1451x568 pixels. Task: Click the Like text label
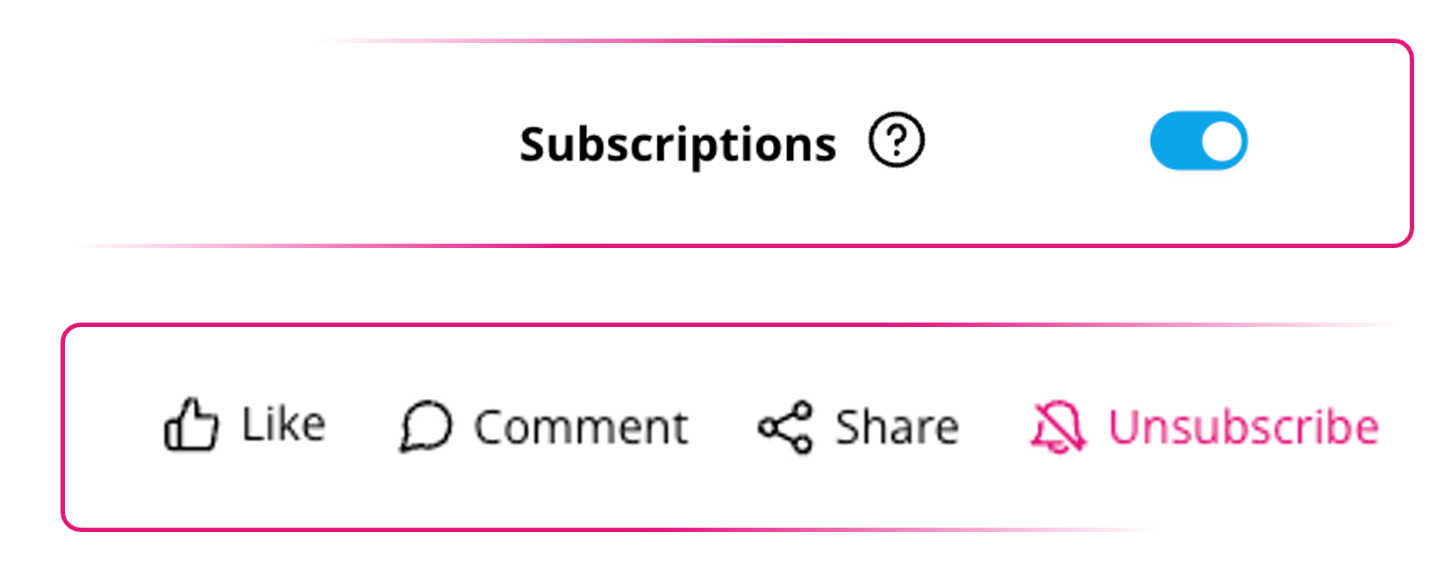click(x=283, y=425)
